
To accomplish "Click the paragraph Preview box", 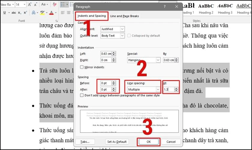I will click(129, 121).
